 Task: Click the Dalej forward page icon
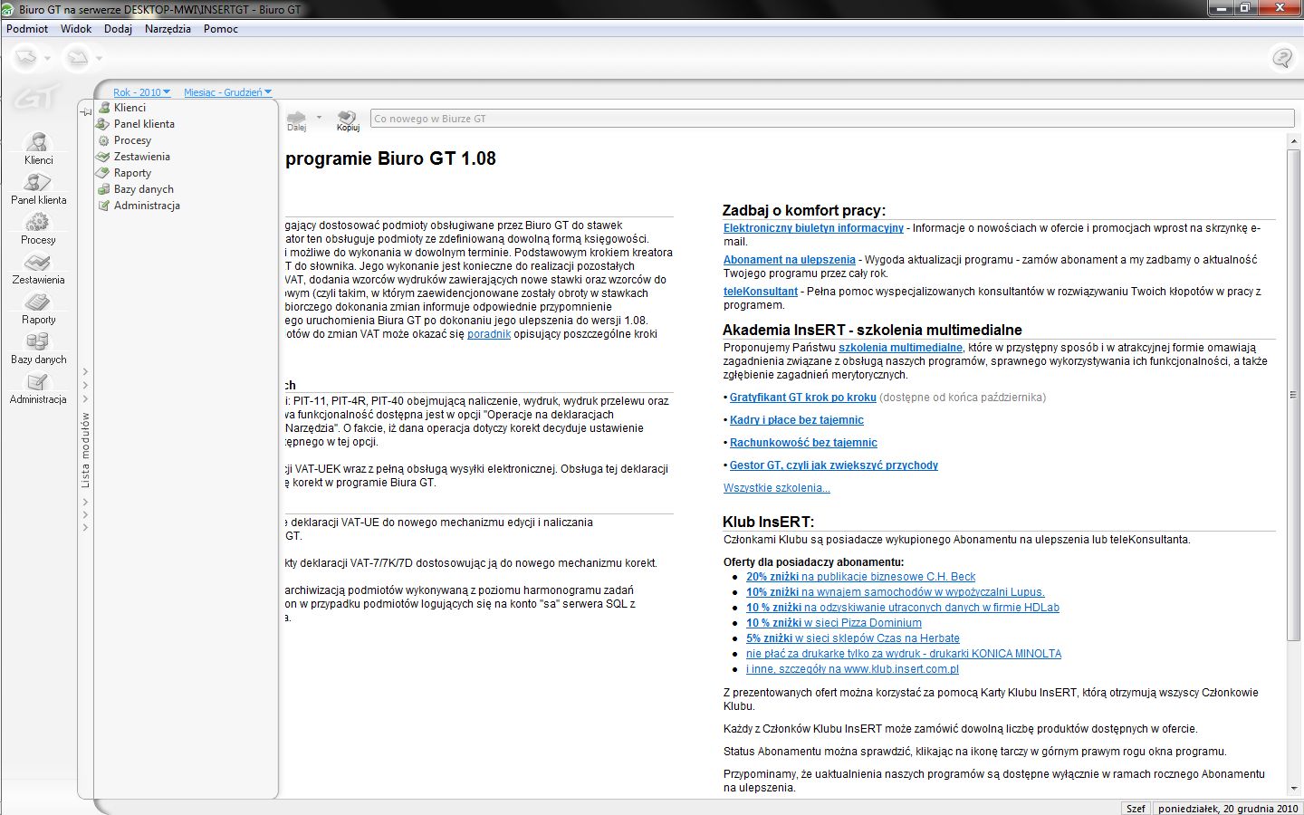(297, 120)
